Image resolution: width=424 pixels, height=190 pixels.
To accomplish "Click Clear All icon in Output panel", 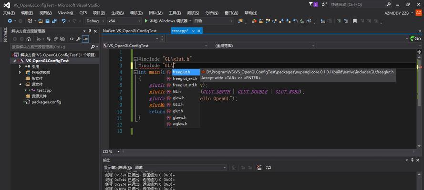I will 259,167.
